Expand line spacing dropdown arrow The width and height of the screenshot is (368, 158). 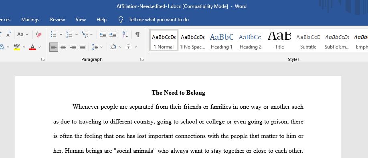click(102, 47)
